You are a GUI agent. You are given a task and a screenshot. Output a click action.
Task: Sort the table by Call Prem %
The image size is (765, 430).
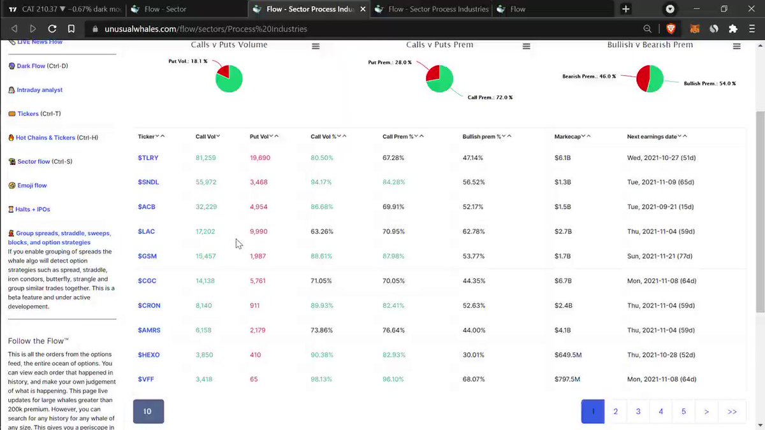[403, 136]
